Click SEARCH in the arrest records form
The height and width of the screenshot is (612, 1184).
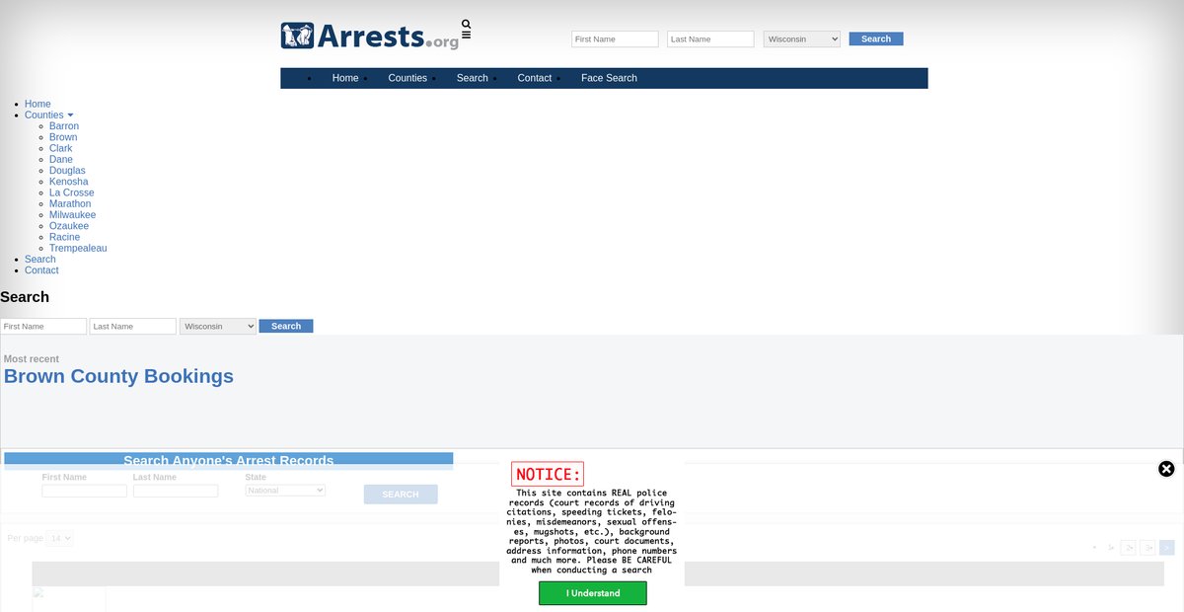pos(401,495)
